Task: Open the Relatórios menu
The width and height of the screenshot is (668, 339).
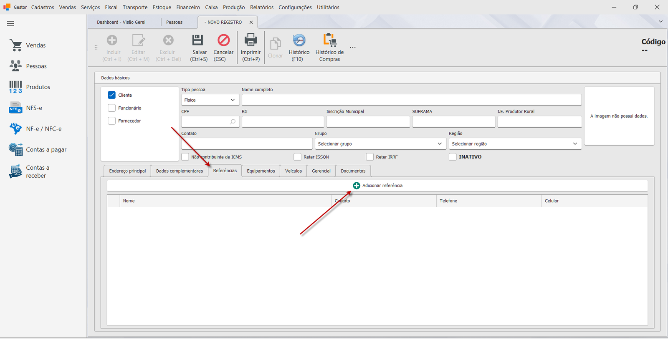Action: (262, 8)
